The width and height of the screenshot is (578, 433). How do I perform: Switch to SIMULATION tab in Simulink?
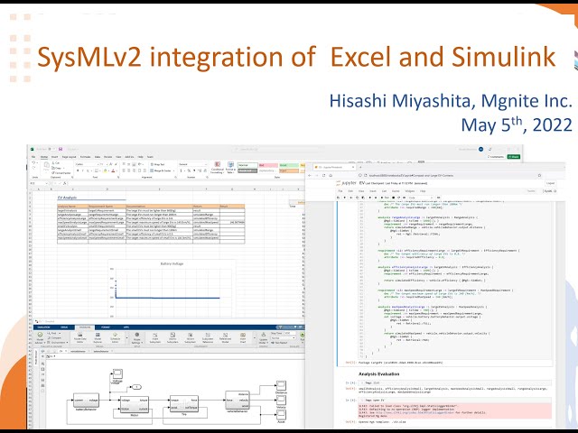pyautogui.click(x=43, y=327)
